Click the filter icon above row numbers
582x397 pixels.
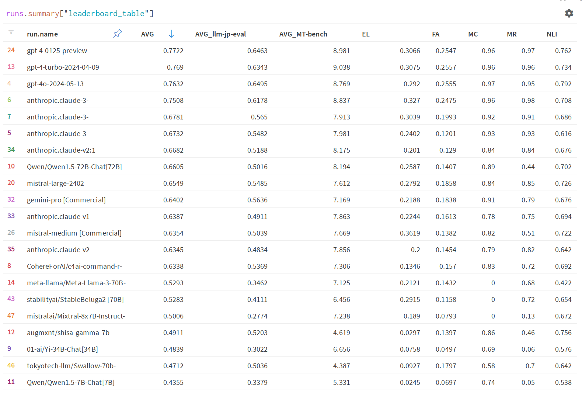(x=11, y=32)
